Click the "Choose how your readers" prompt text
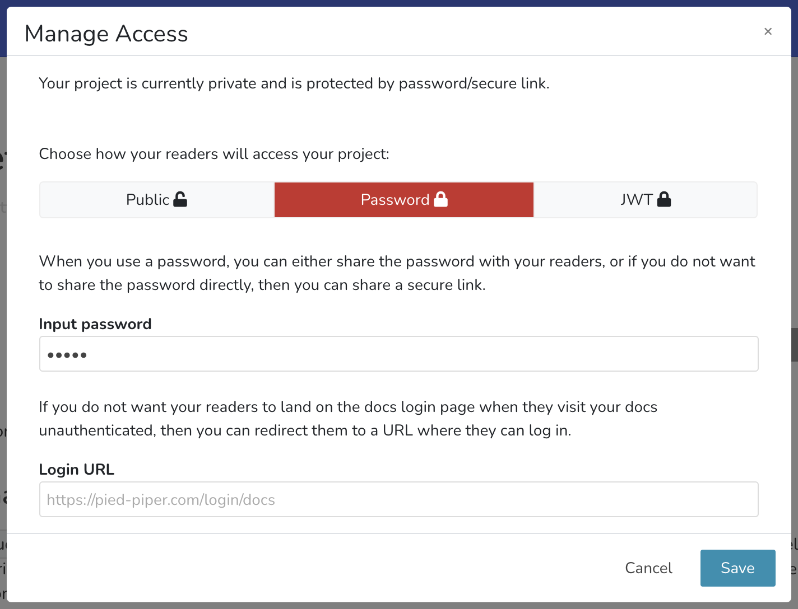This screenshot has height=609, width=798. [x=214, y=154]
